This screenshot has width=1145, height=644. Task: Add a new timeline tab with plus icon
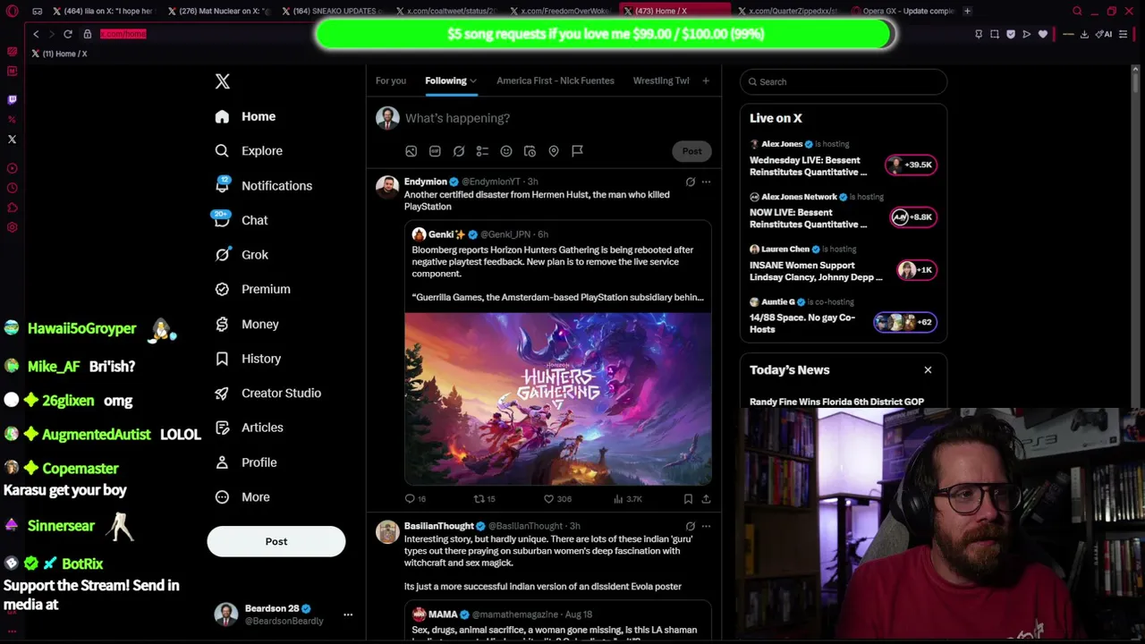click(706, 80)
